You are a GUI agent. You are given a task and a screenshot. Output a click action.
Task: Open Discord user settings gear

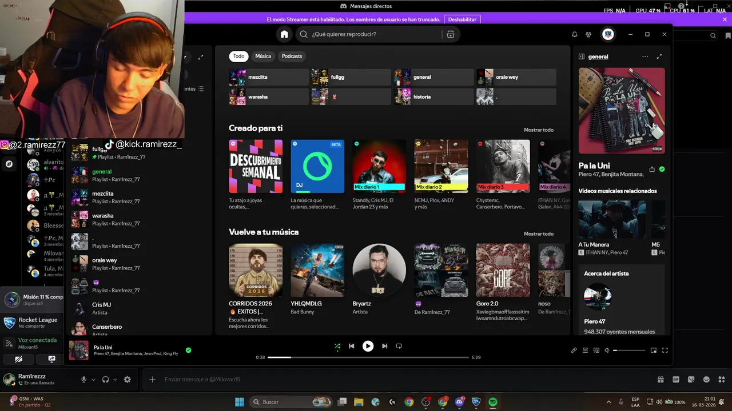(127, 379)
